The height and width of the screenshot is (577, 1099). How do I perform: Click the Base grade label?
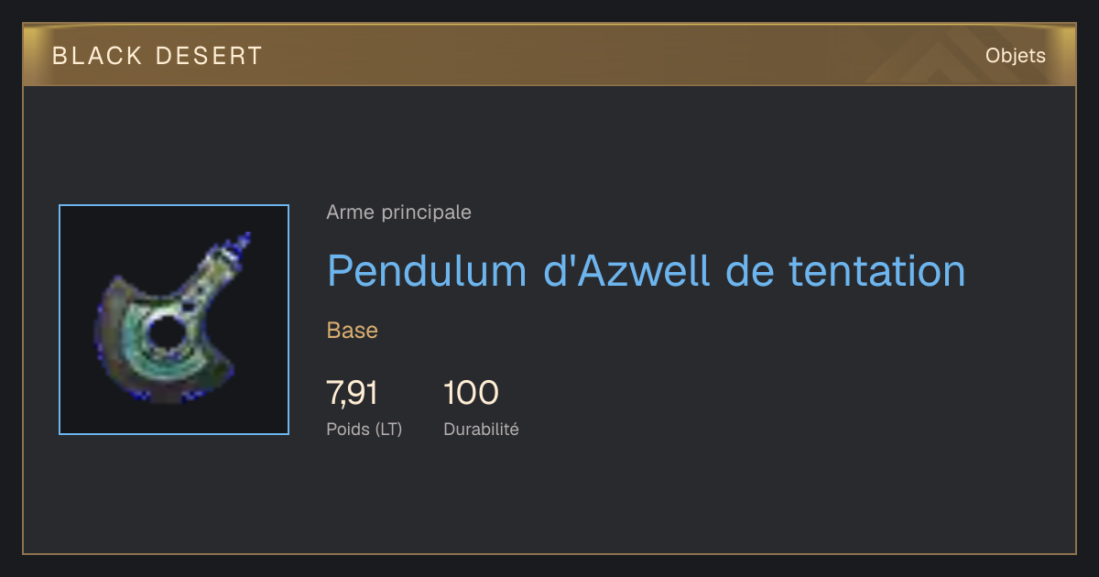pos(353,331)
